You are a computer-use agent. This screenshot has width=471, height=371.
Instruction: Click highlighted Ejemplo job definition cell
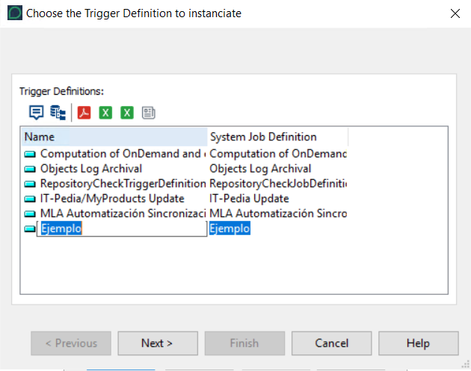click(230, 228)
